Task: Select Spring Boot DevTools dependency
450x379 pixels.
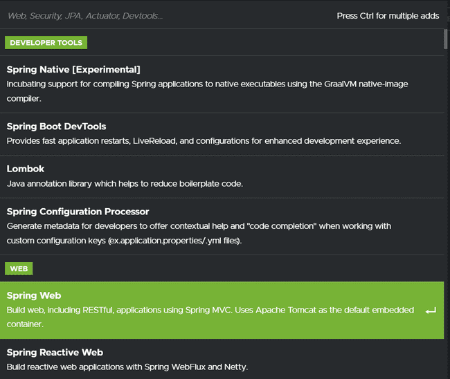Action: pyautogui.click(x=222, y=134)
